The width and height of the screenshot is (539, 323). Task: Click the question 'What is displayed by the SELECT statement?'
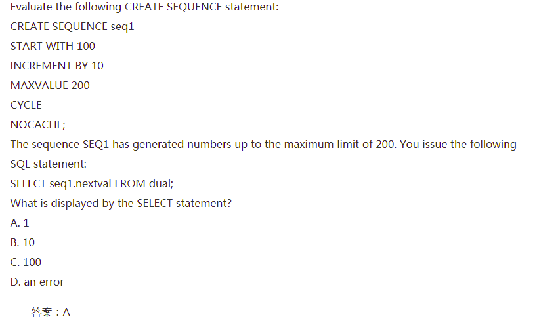[121, 203]
